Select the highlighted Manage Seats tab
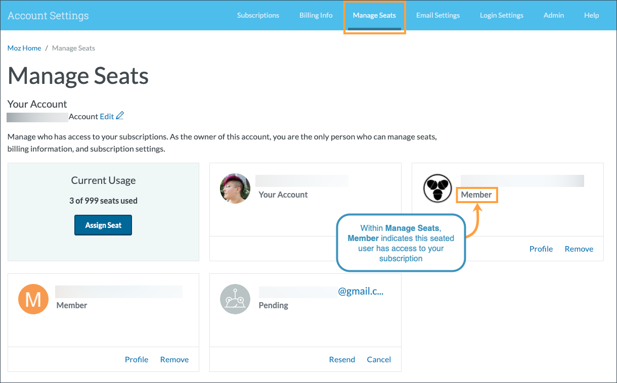This screenshot has width=617, height=383. (x=374, y=15)
